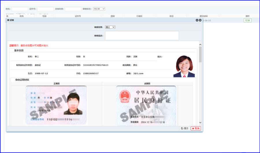The width and height of the screenshot is (260, 153).
Task: Expand the 审核状态 filter dropdown
Action: tap(99, 9)
